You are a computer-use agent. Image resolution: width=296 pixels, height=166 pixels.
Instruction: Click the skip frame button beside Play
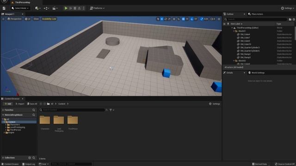tap(70, 8)
